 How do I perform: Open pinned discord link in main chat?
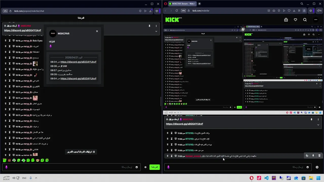coord(185,124)
